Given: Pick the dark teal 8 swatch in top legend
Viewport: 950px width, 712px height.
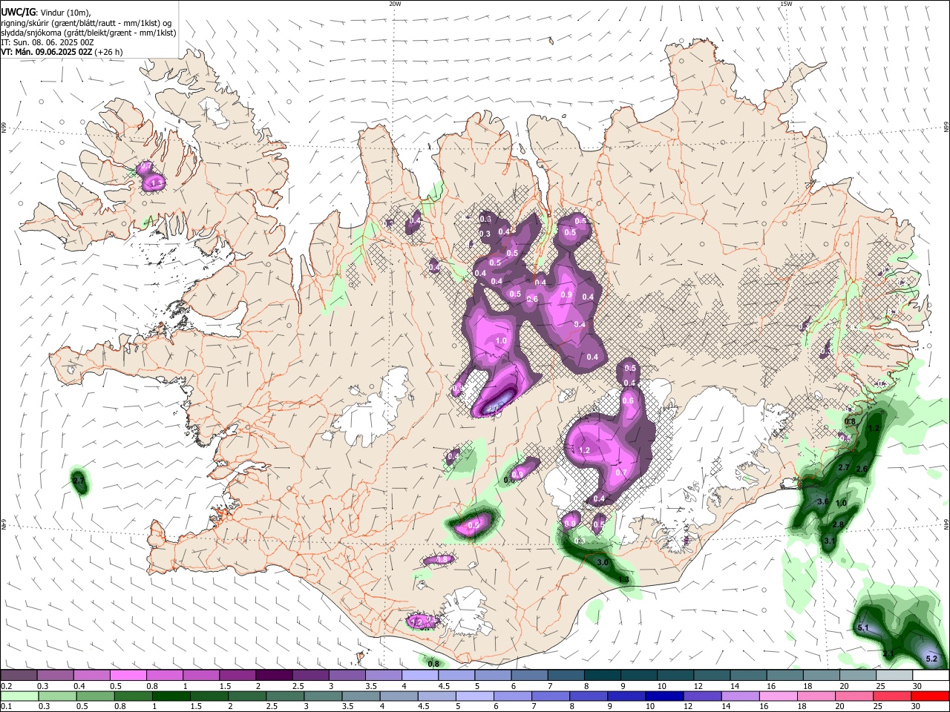Looking at the screenshot, I should pyautogui.click(x=603, y=676).
